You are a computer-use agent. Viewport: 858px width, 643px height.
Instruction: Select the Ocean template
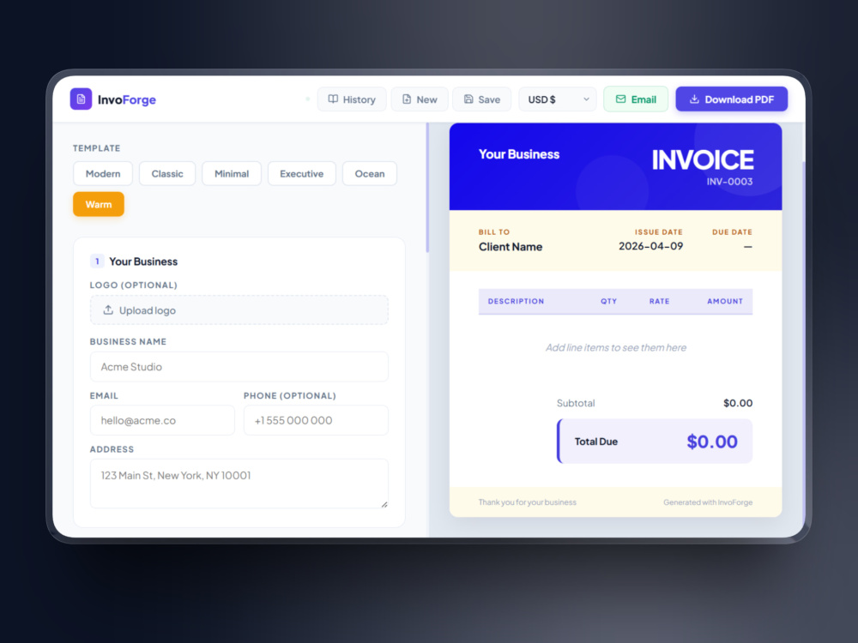coord(369,174)
